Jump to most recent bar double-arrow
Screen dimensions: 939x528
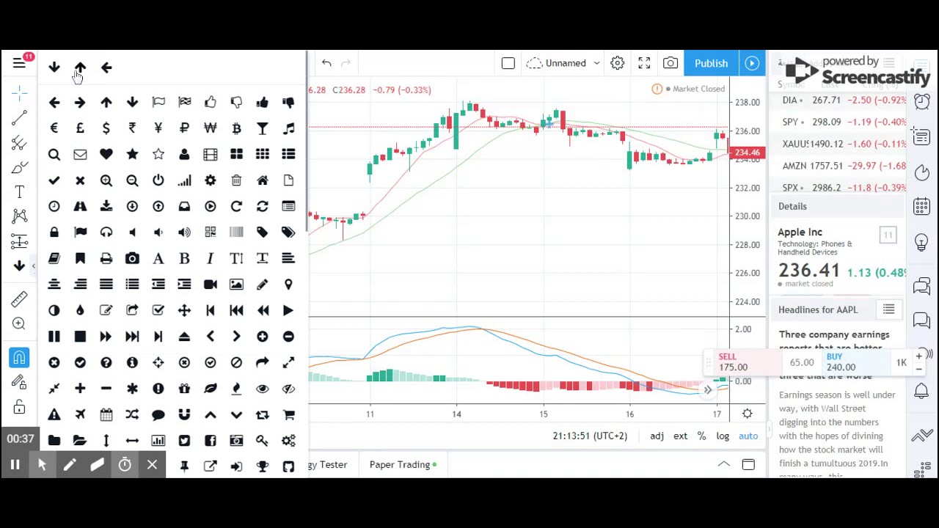707,390
